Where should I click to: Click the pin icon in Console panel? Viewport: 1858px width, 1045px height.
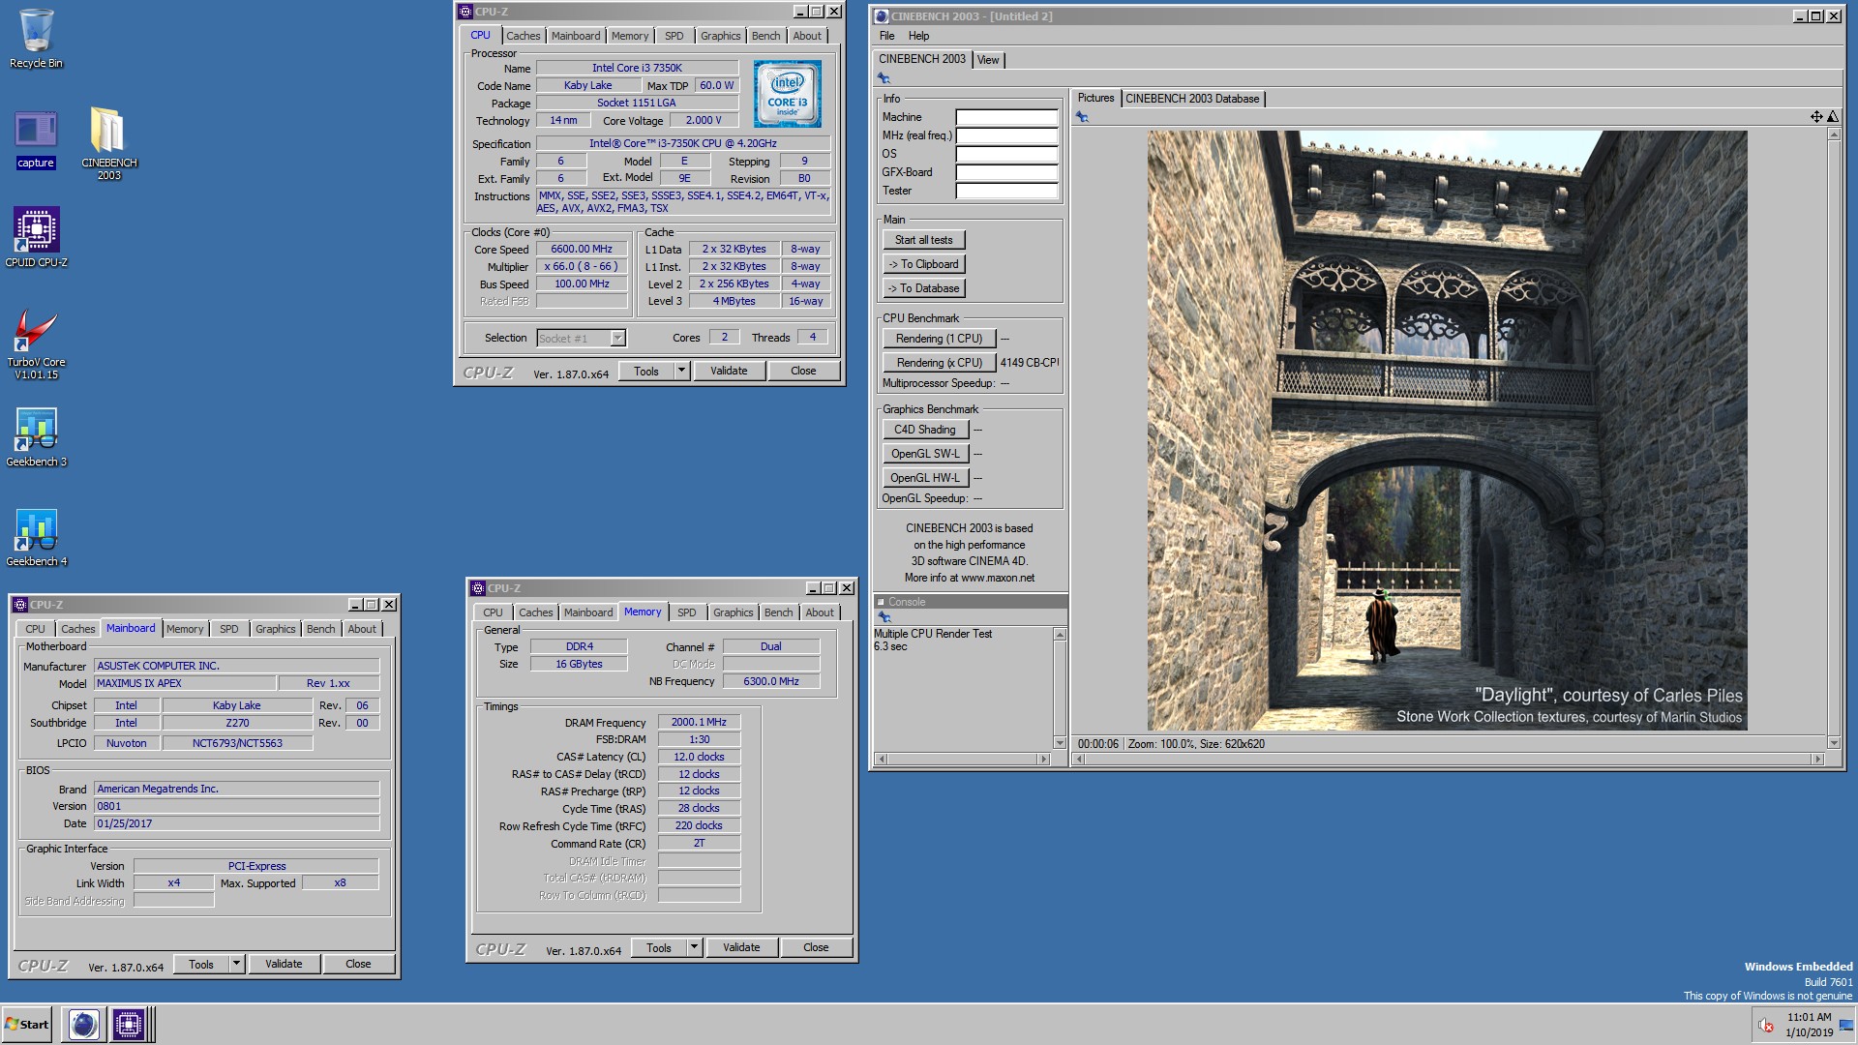point(884,617)
